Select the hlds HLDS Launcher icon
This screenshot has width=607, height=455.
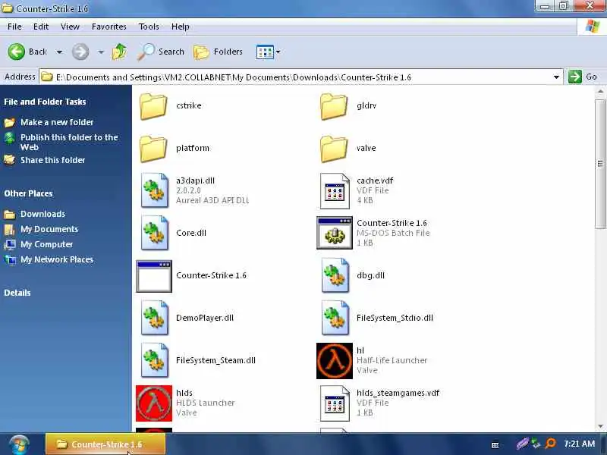(x=154, y=403)
